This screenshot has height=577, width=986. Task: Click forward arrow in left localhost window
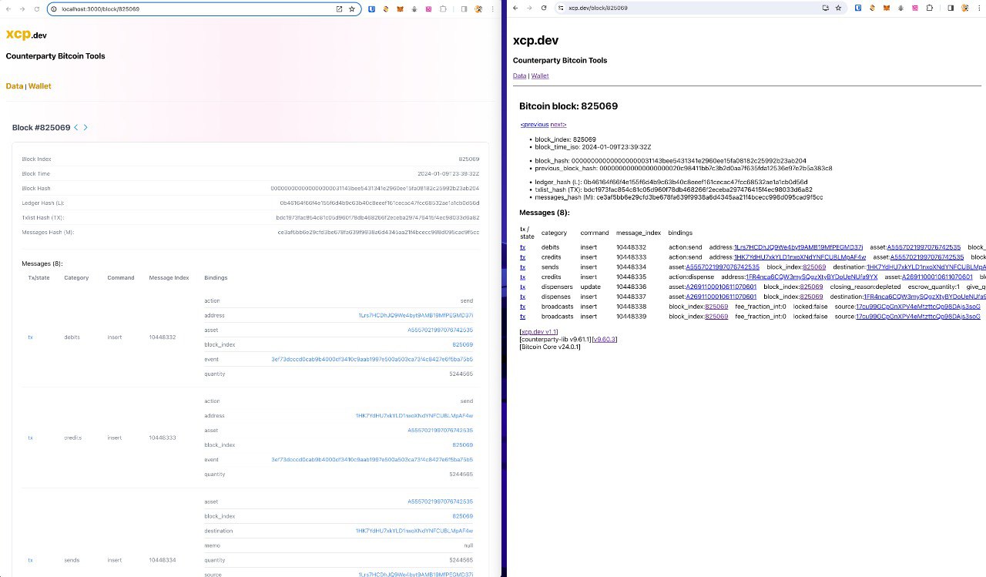click(23, 8)
